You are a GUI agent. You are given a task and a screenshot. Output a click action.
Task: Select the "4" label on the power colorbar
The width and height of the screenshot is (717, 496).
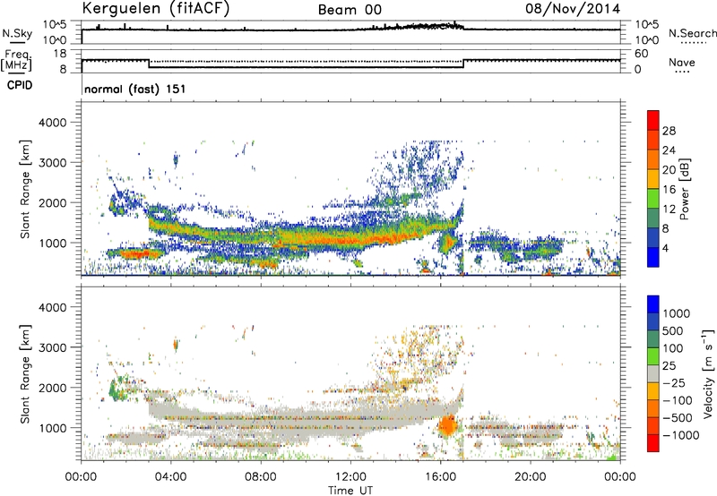pos(665,248)
